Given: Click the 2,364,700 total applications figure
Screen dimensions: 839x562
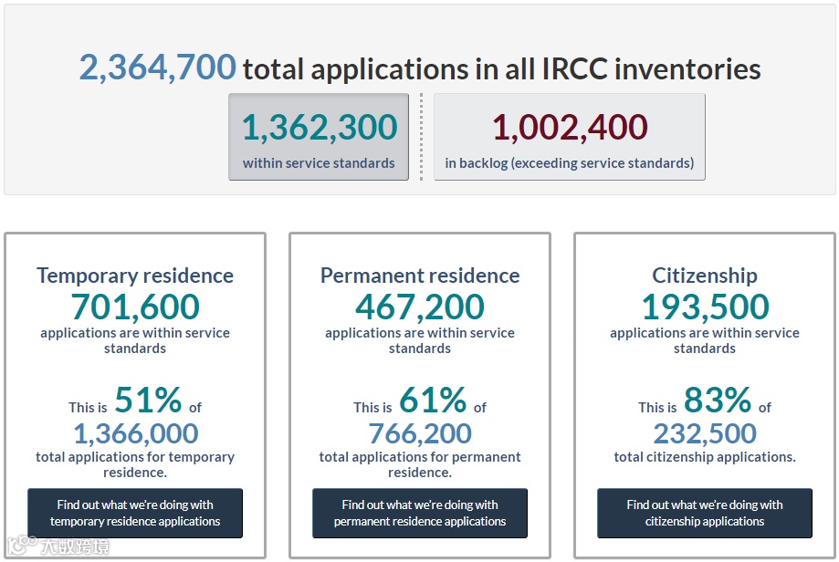Looking at the screenshot, I should coord(157,68).
